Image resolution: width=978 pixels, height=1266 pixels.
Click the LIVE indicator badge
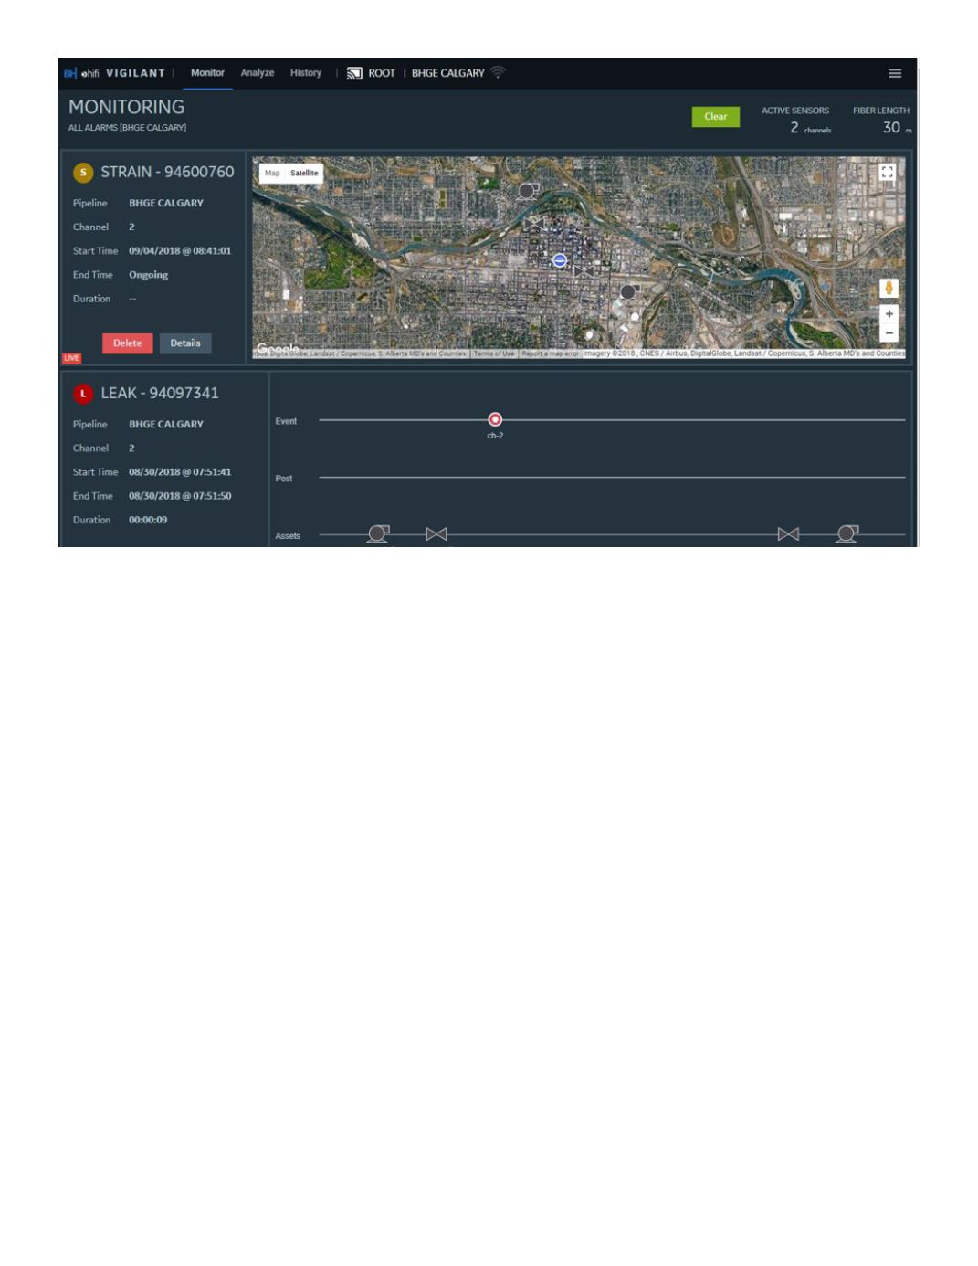[72, 358]
